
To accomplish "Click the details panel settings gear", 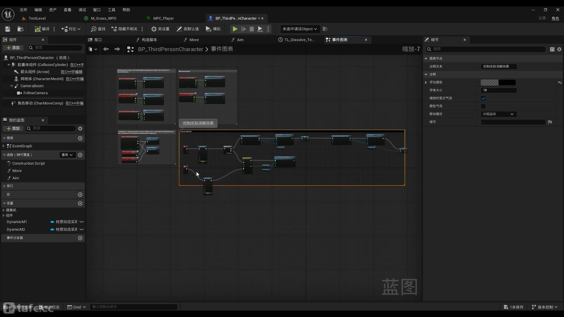I will pos(559,49).
